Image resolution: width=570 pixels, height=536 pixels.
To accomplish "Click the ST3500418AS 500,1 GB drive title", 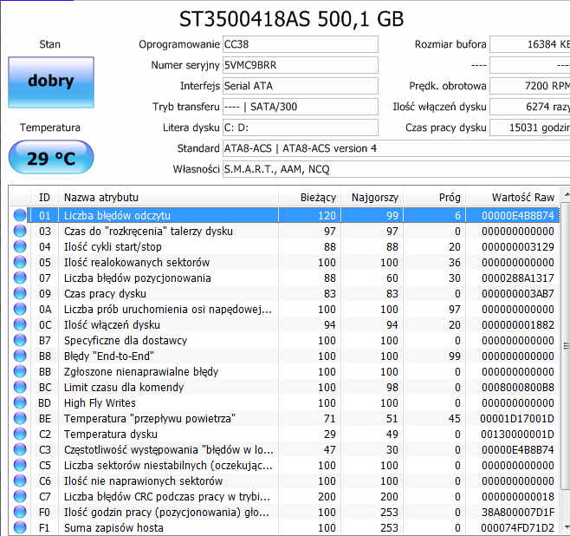I will 291,18.
